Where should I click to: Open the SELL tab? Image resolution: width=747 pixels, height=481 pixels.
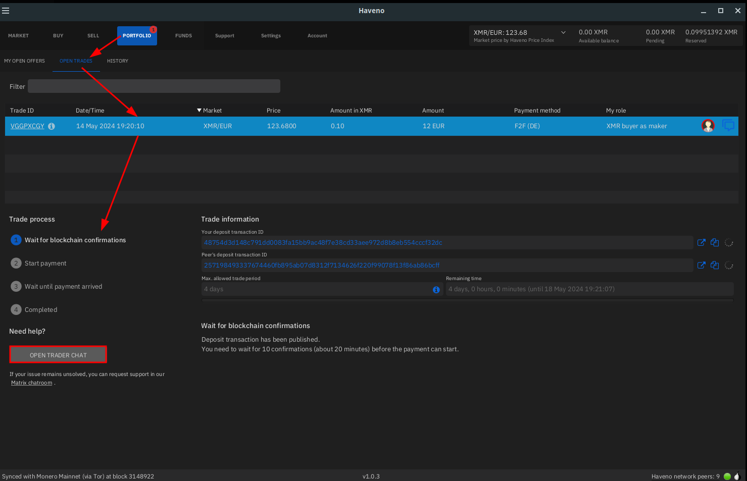tap(93, 36)
